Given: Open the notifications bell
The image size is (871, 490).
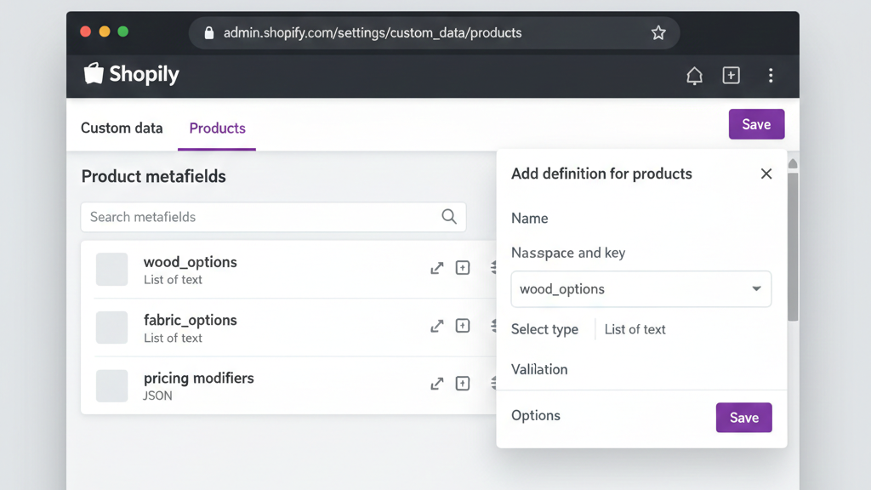Looking at the screenshot, I should coord(694,75).
